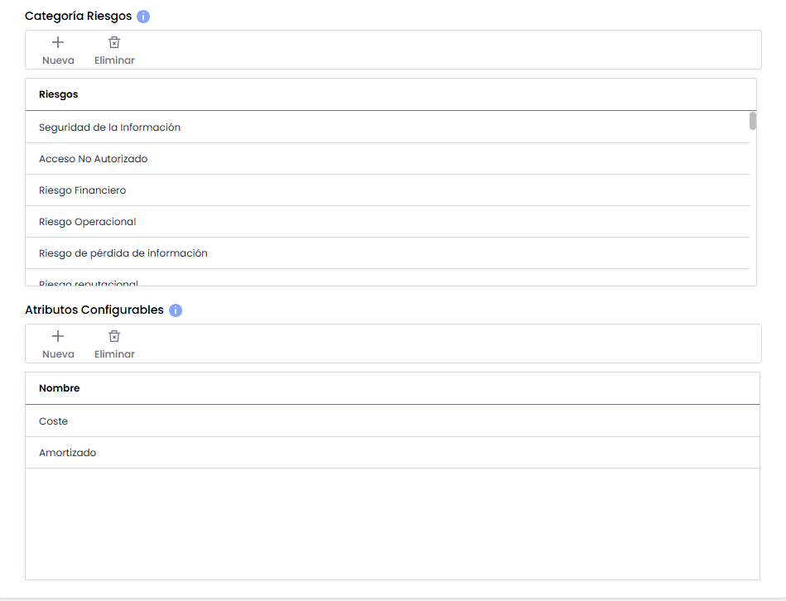Select the Acceso No Autorizado row
Screen dimensions: 786x601
click(93, 159)
